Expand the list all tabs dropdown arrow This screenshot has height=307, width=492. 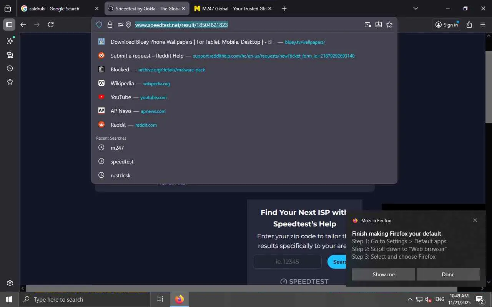click(x=416, y=8)
